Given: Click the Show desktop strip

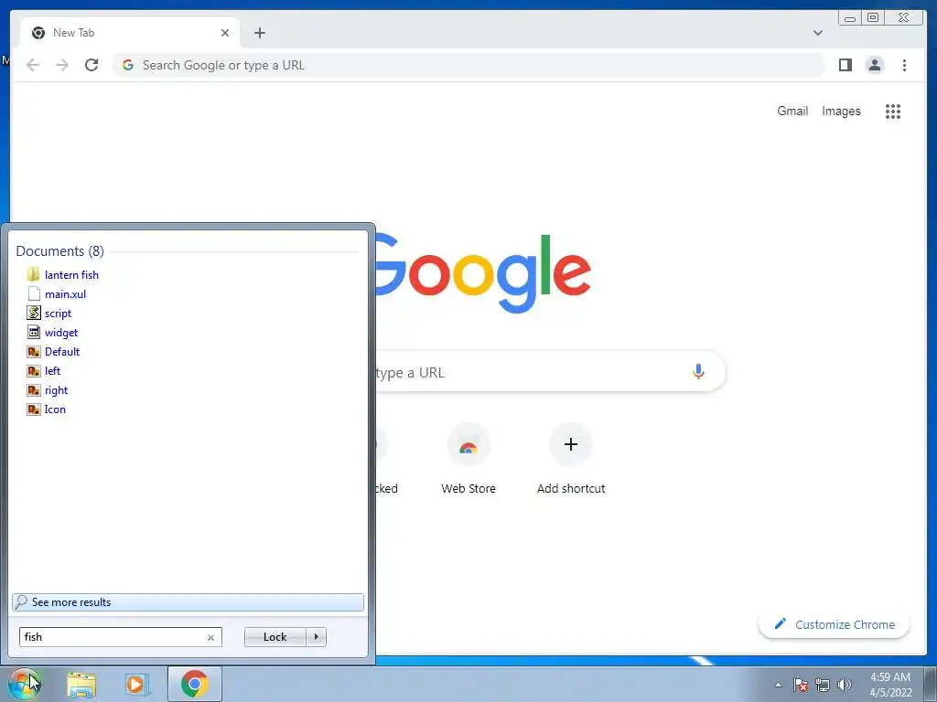Looking at the screenshot, I should click(930, 684).
